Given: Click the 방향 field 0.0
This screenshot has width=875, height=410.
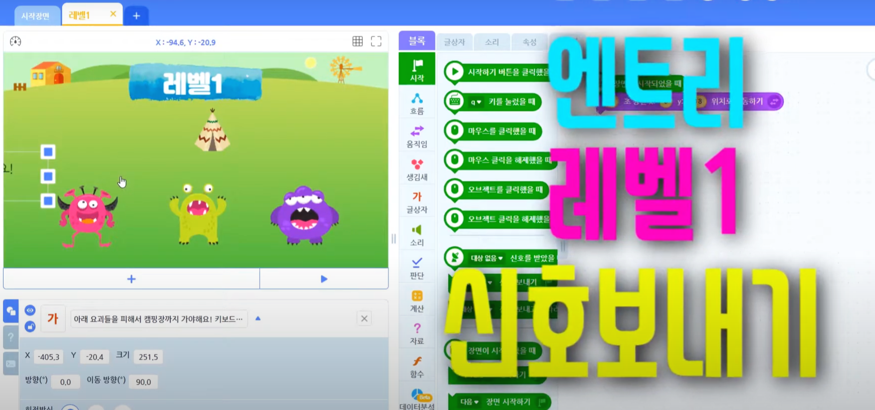Looking at the screenshot, I should click(66, 382).
